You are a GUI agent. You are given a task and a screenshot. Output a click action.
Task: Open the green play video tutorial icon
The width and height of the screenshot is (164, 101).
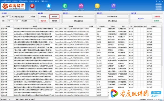pyautogui.click(x=65, y=6)
